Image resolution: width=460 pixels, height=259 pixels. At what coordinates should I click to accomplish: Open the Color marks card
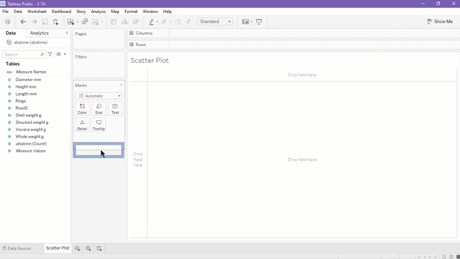click(82, 109)
